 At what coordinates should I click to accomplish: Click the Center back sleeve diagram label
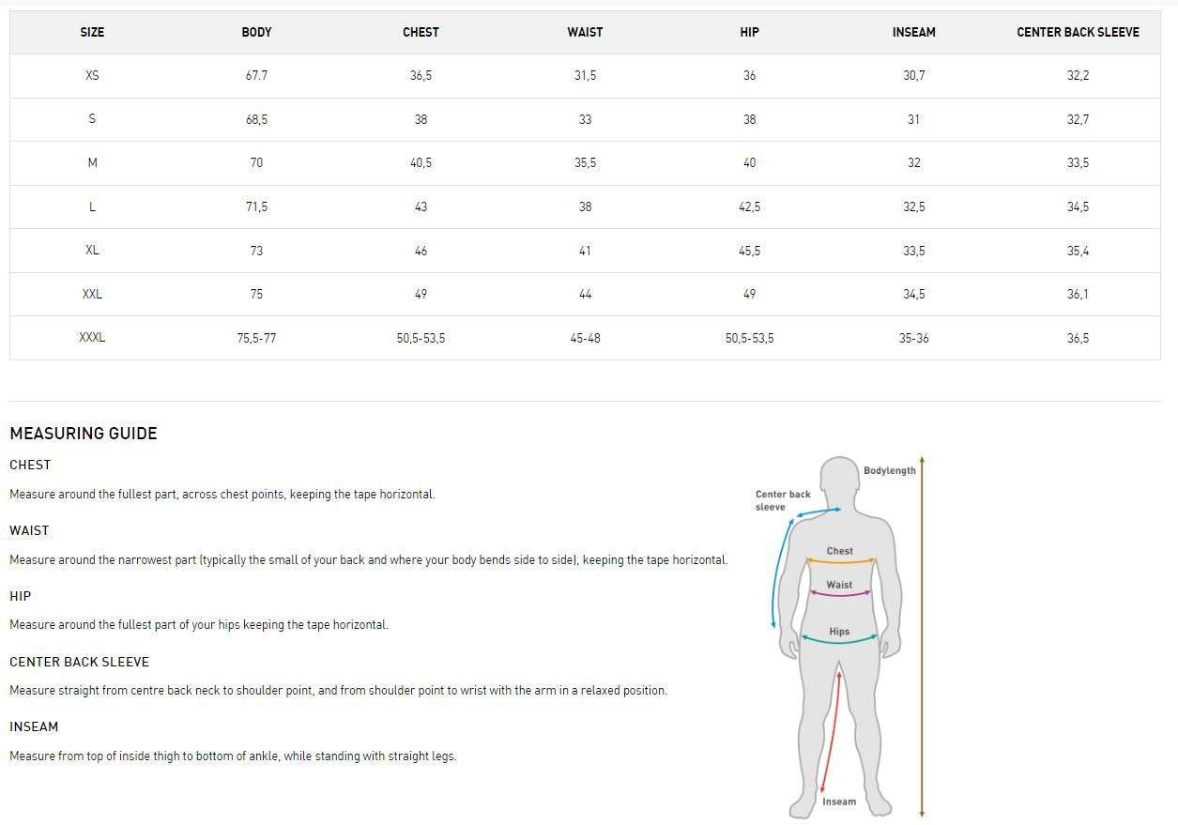click(782, 500)
